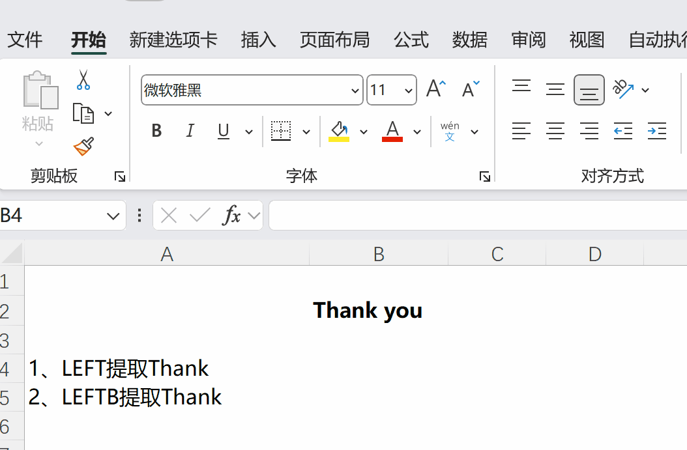Viewport: 687px width, 450px height.
Task: Toggle italic formatting
Action: pyautogui.click(x=190, y=131)
